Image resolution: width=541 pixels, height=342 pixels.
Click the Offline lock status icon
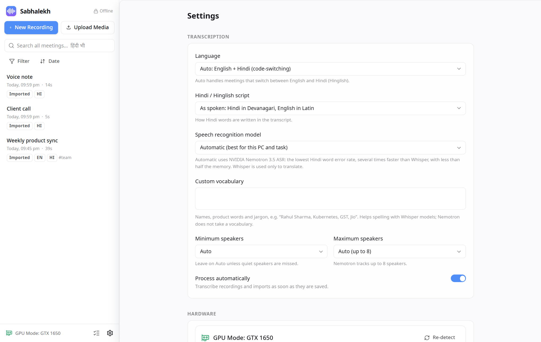point(96,11)
